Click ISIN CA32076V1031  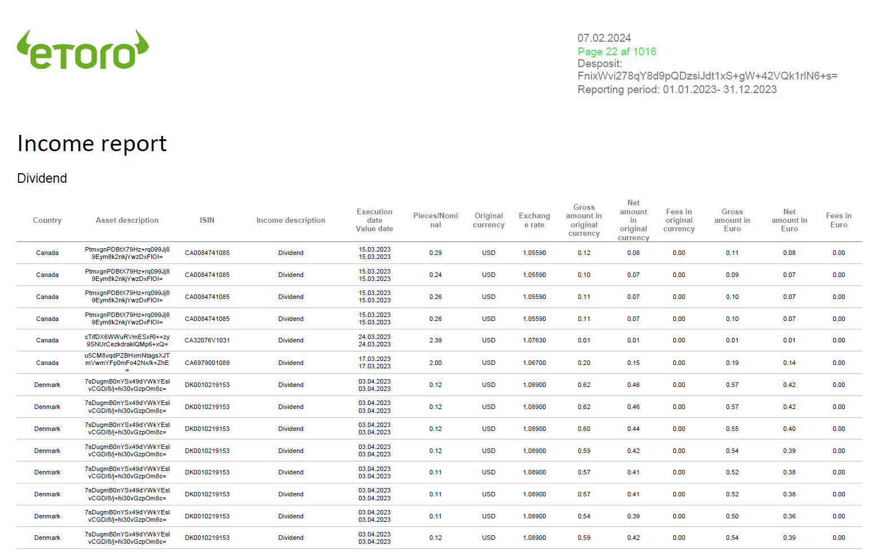207,340
